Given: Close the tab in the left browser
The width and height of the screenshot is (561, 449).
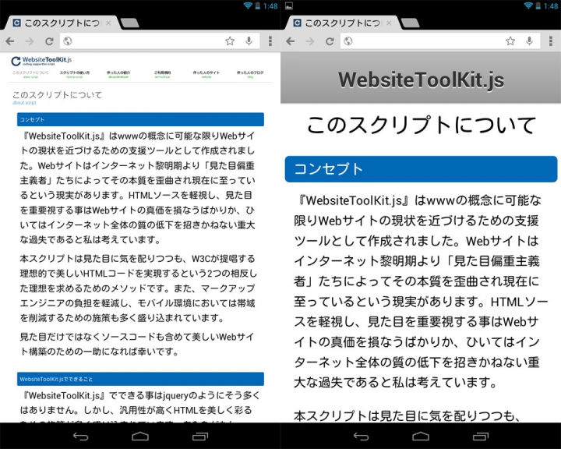Looking at the screenshot, I should click(x=108, y=23).
